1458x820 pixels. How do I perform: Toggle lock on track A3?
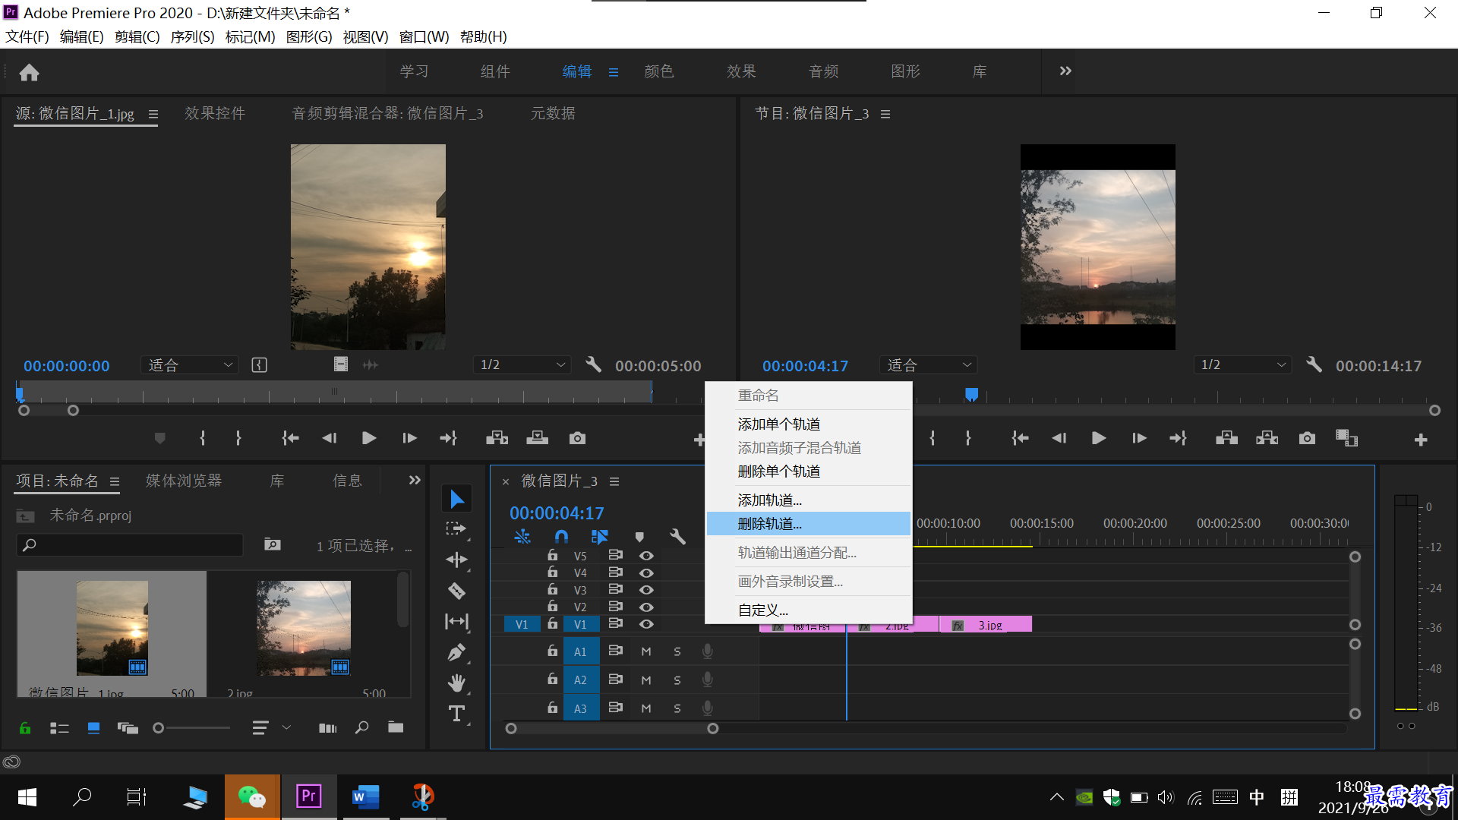(553, 708)
